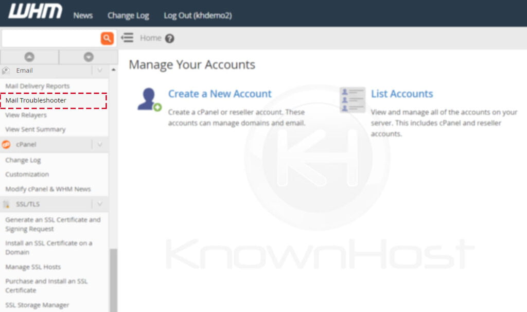This screenshot has height=312, width=527.
Task: Click the orange search magnifier button
Action: 107,38
